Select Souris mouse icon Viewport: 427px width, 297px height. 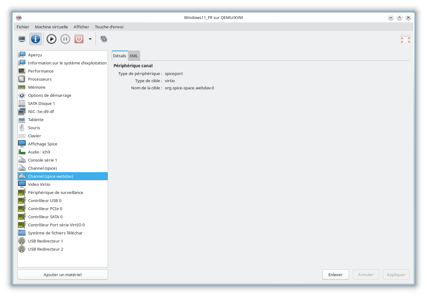(x=22, y=128)
